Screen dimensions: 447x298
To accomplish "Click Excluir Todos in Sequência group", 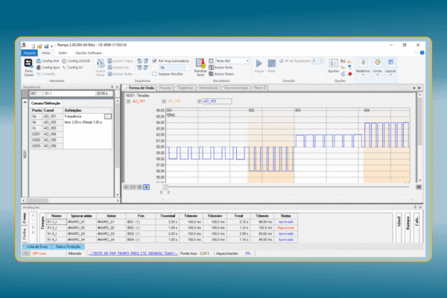I will click(x=120, y=74).
